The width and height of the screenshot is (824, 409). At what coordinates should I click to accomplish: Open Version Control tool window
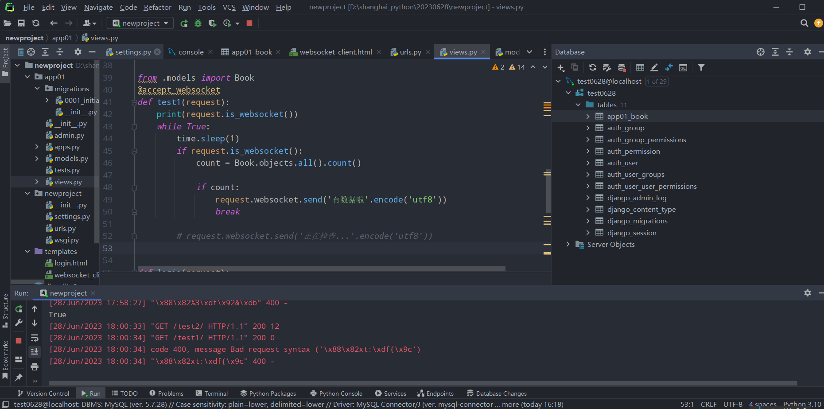coord(43,393)
